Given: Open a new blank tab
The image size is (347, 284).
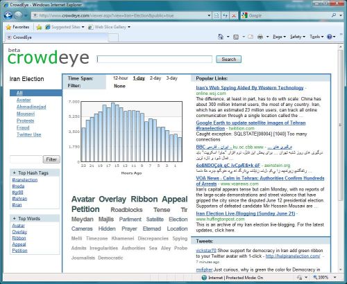Looking at the screenshot, I should coord(113,37).
